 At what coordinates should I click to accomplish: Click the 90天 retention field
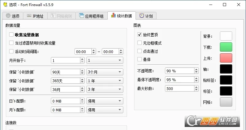pyautogui.click(x=66, y=72)
